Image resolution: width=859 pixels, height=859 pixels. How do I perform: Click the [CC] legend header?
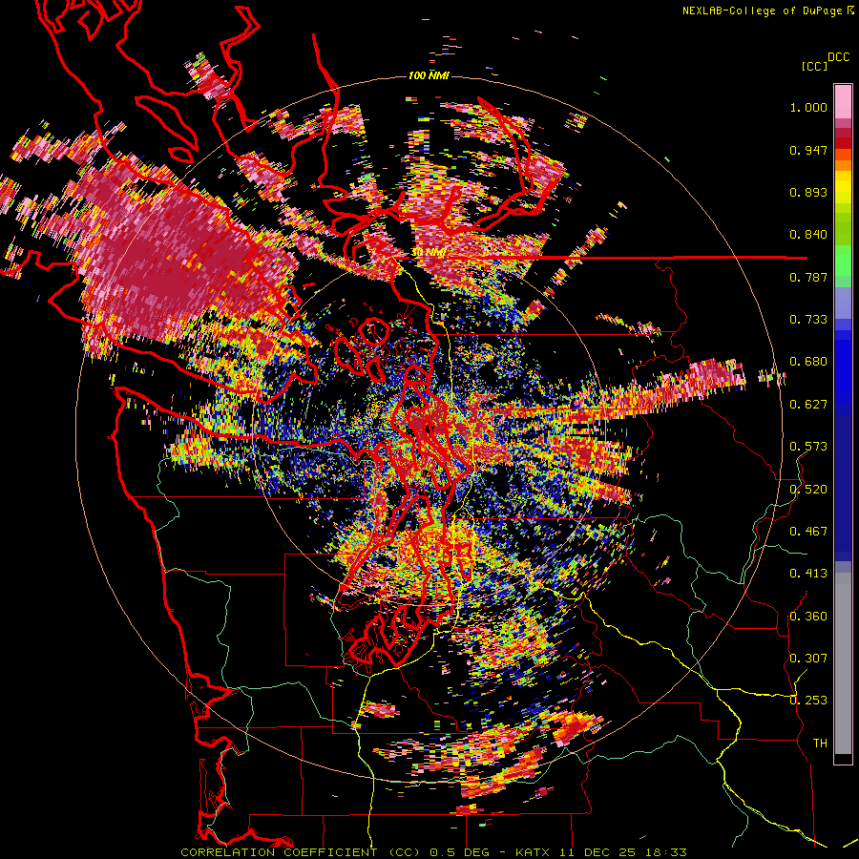(x=814, y=66)
